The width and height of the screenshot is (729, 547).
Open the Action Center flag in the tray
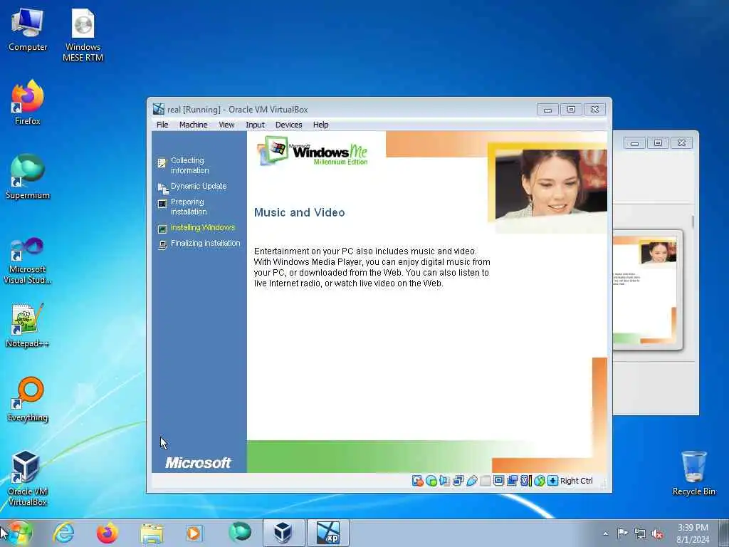coord(622,533)
